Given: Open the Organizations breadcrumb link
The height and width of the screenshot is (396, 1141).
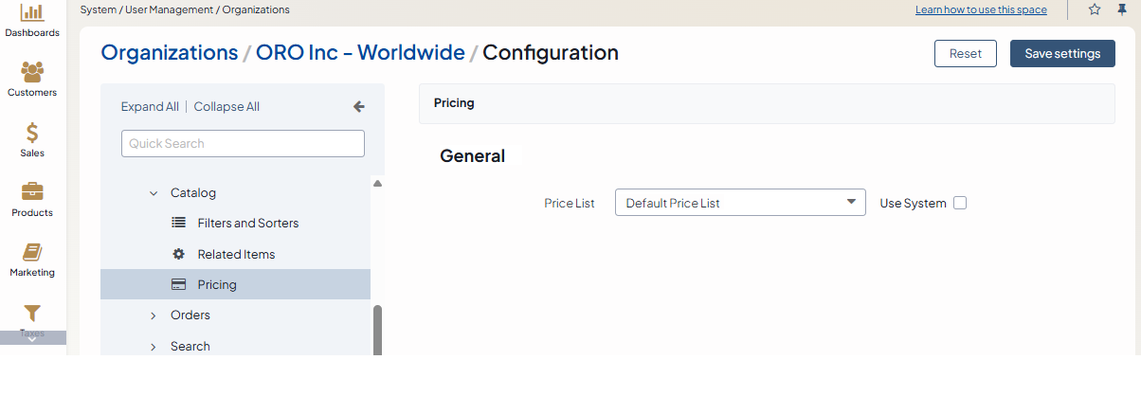Looking at the screenshot, I should tap(170, 53).
